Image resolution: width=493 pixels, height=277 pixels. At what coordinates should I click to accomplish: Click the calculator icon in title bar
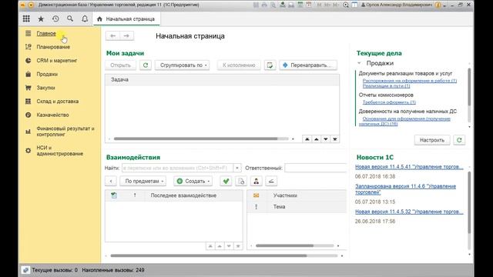coord(300,5)
